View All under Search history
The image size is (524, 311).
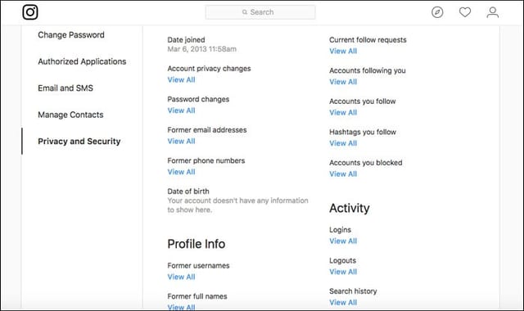(x=343, y=303)
